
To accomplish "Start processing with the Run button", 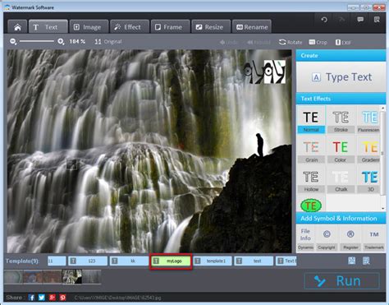I will tap(341, 280).
